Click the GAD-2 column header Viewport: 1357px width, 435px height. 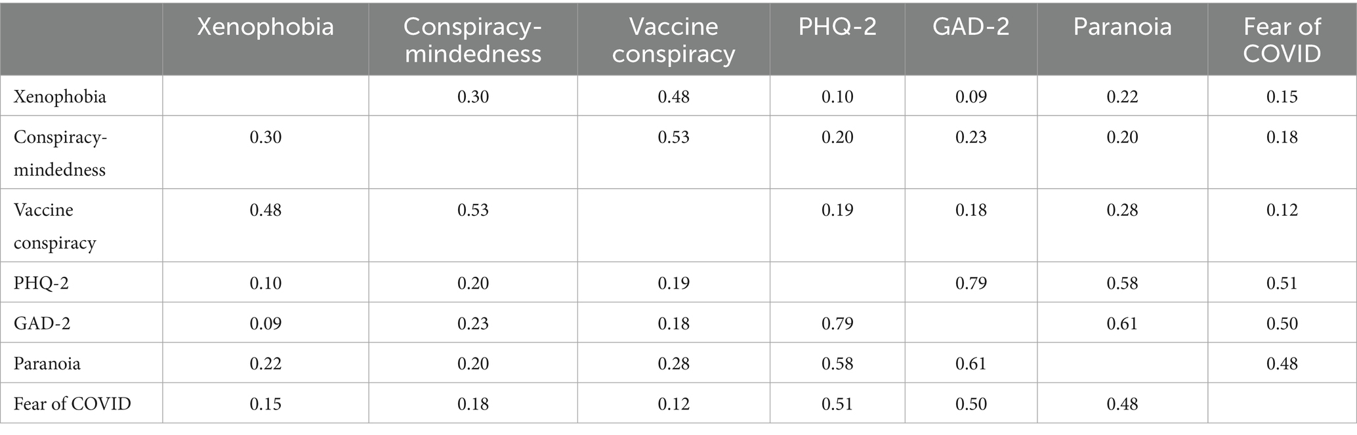pyautogui.click(x=971, y=27)
